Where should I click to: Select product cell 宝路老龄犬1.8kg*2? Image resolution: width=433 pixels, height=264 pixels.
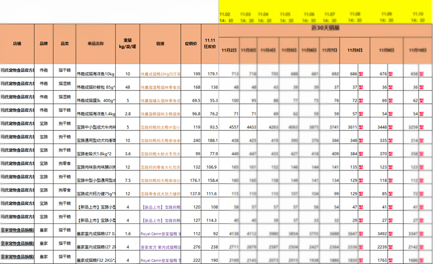pos(96,150)
